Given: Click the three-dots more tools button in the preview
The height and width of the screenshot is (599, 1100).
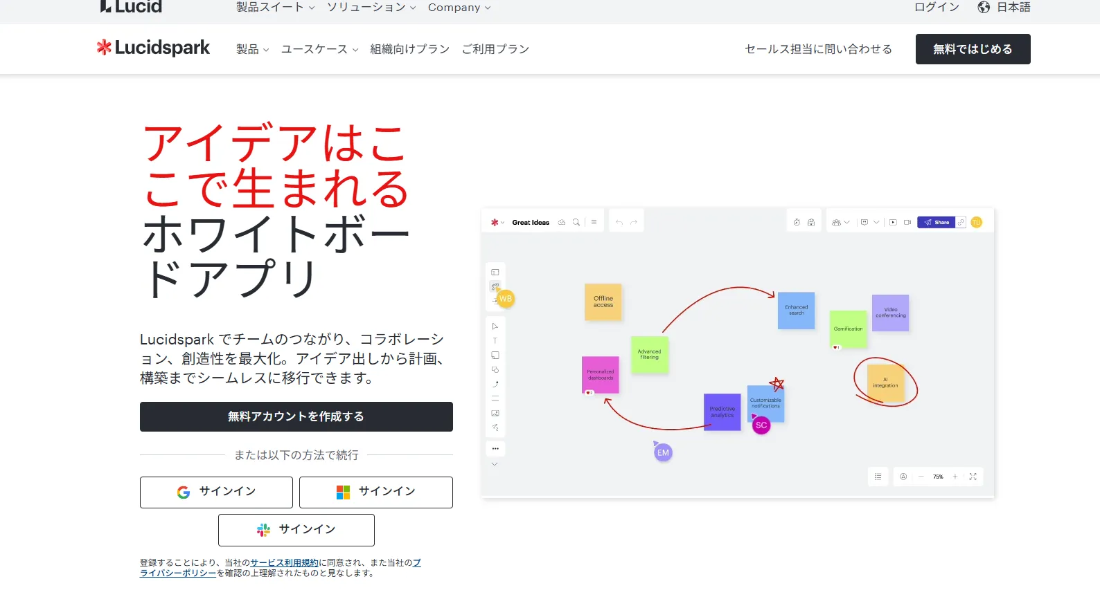Looking at the screenshot, I should 495,449.
